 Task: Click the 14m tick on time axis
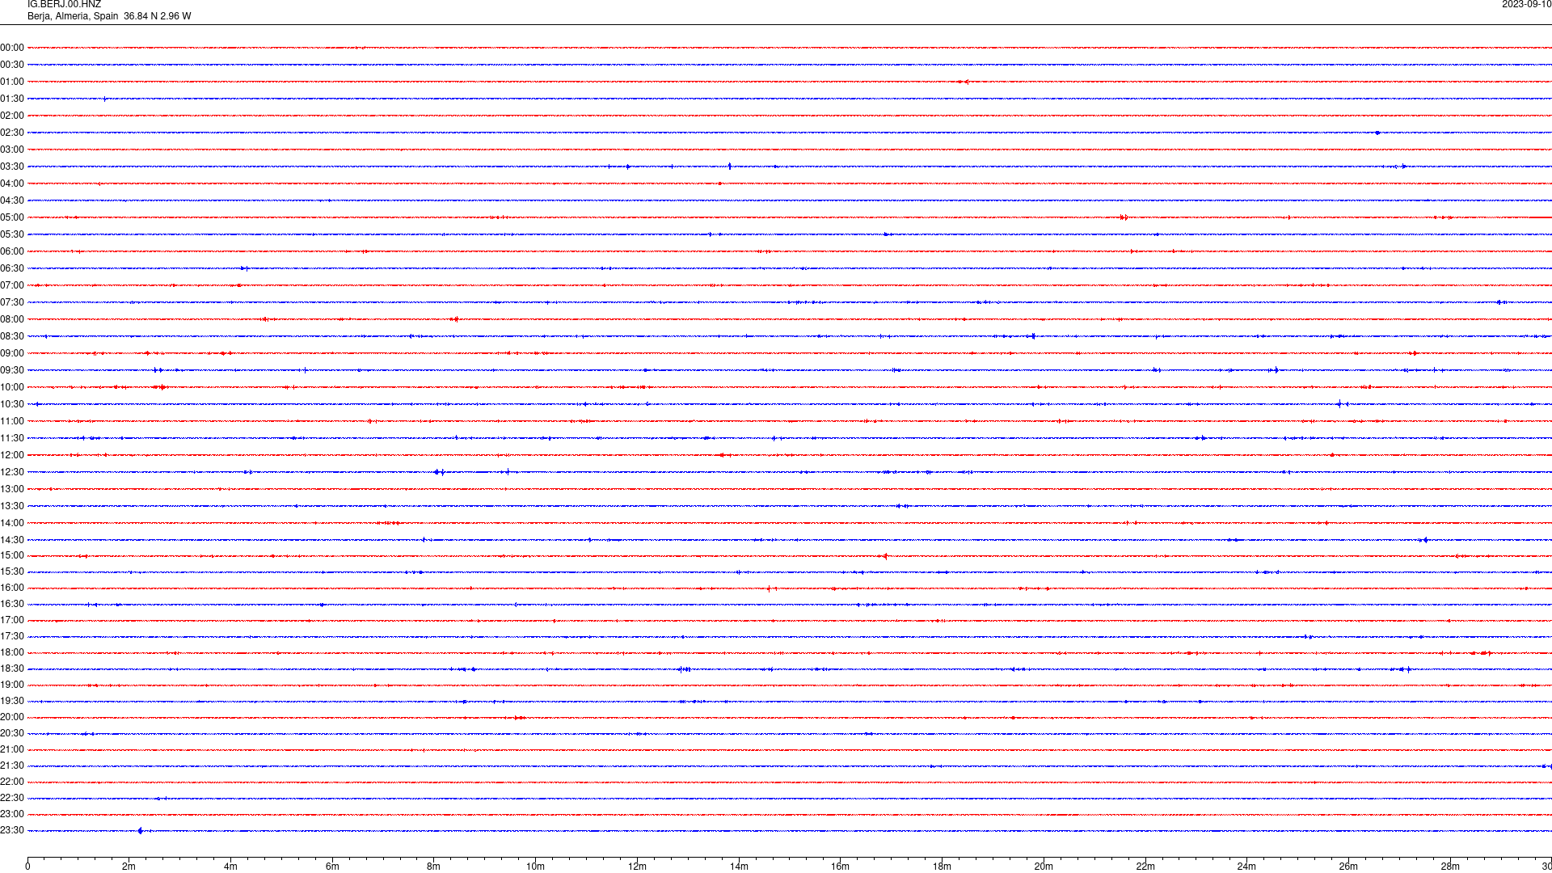point(739,867)
